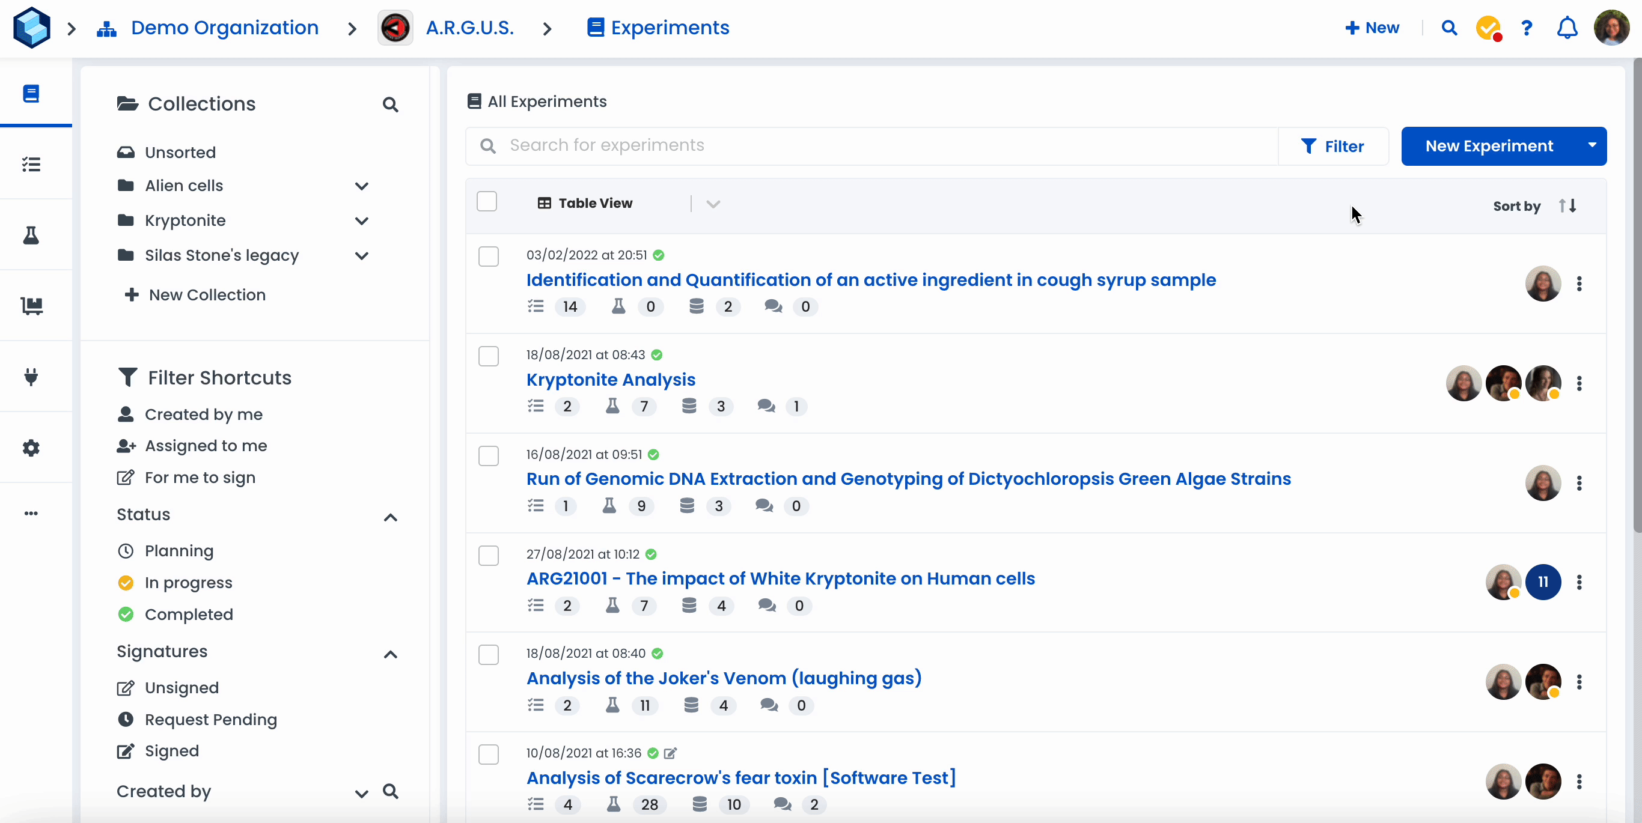The width and height of the screenshot is (1642, 823).
Task: Open the Kryptonite Analysis three-dot menu
Action: pos(1579,383)
